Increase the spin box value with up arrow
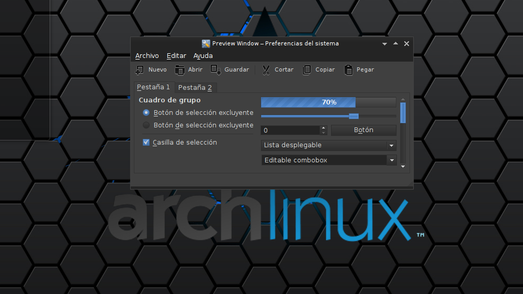This screenshot has width=523, height=294. 323,128
